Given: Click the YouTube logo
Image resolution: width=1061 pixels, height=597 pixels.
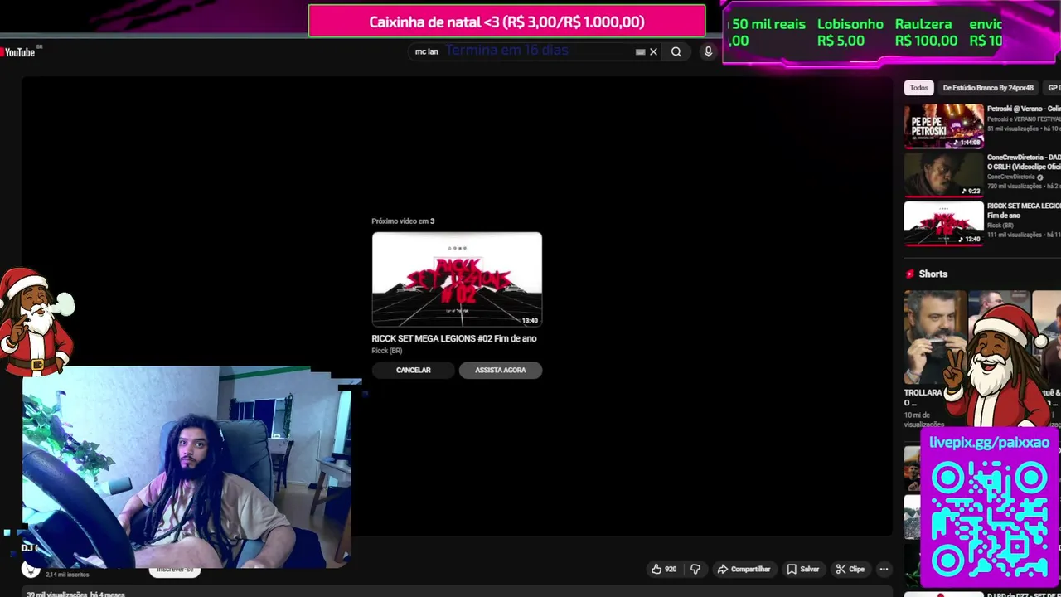Looking at the screenshot, I should pyautogui.click(x=17, y=52).
